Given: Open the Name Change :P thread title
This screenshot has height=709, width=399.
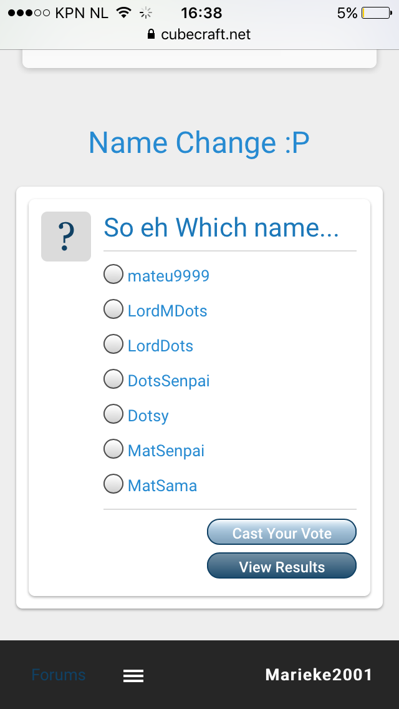Looking at the screenshot, I should (x=199, y=142).
